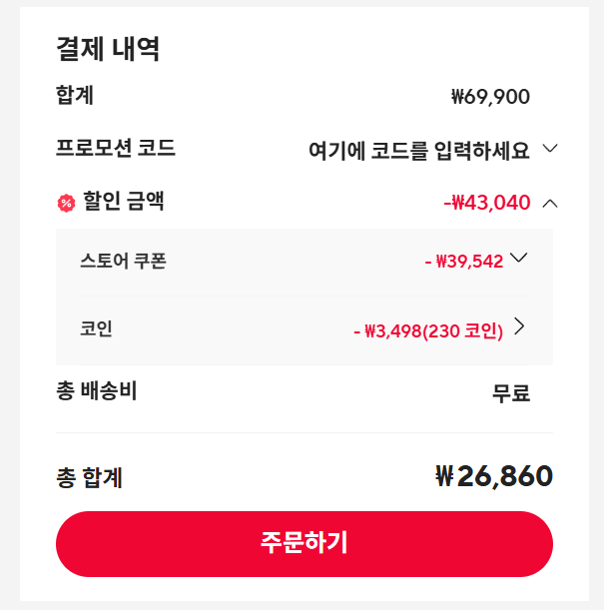
Task: Expand the 스토어 쿠폰 chevron
Action: tap(518, 258)
